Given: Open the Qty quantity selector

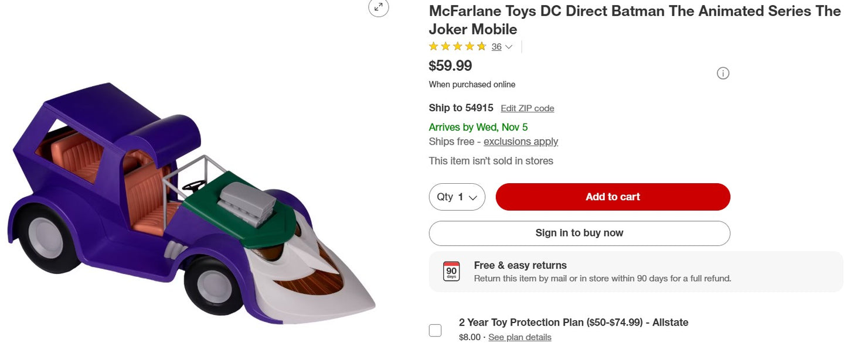Looking at the screenshot, I should coord(457,197).
